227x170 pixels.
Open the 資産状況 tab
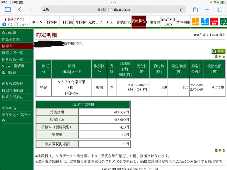tap(139, 21)
